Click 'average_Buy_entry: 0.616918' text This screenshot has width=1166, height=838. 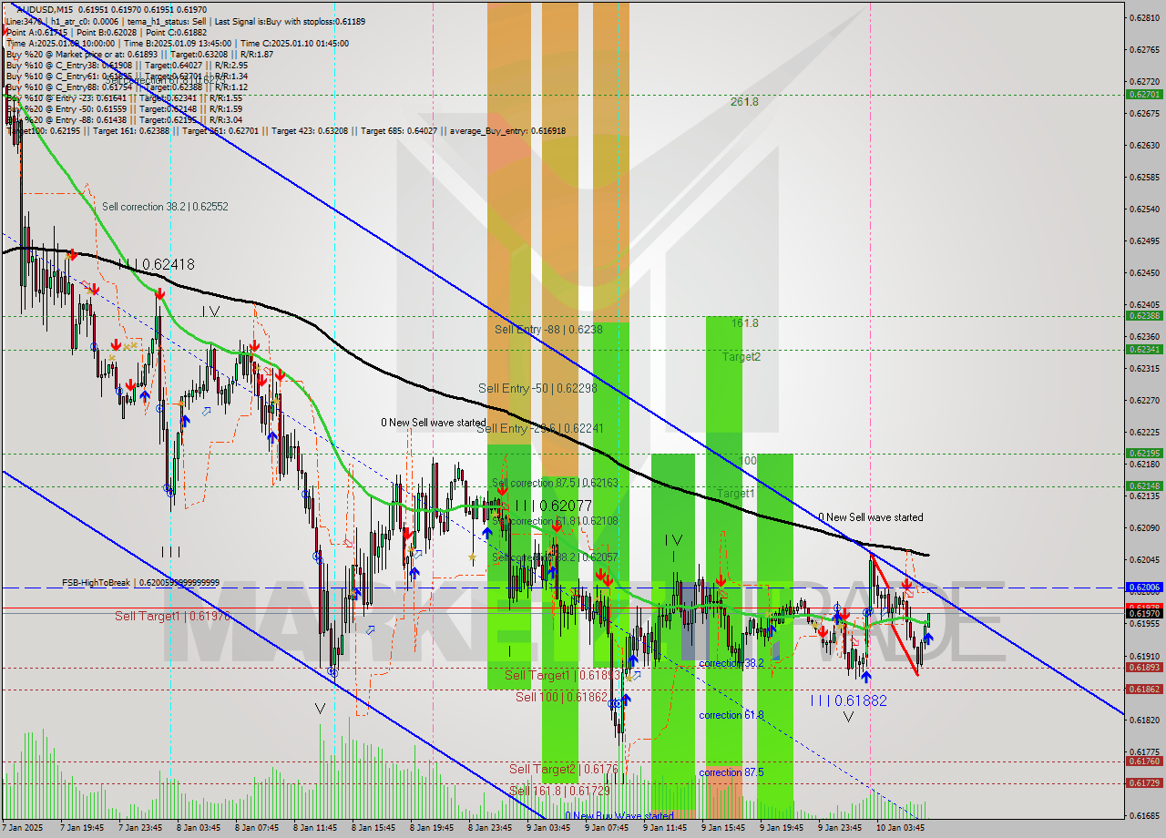[x=508, y=130]
